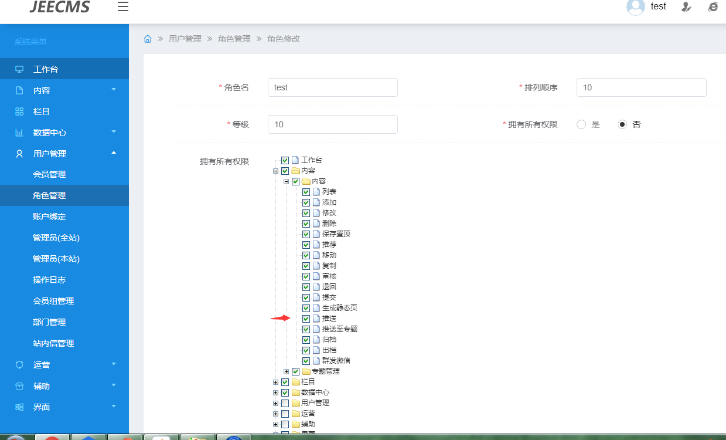
Task: Click the 栏目 grid icon in sidebar
Action: [19, 111]
